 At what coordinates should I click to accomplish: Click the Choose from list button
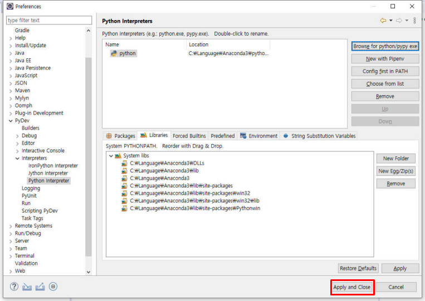tap(385, 84)
